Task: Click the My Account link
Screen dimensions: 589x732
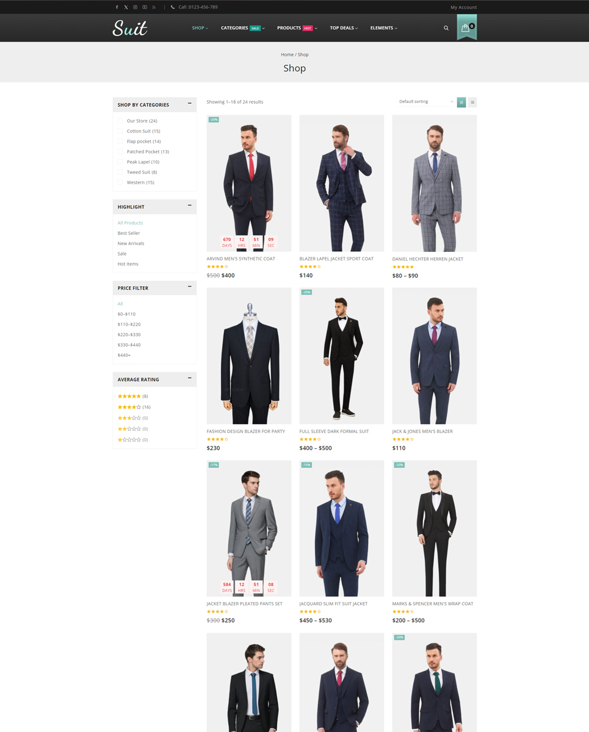Action: point(463,7)
